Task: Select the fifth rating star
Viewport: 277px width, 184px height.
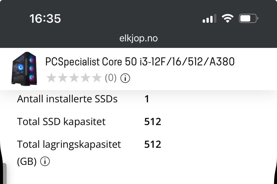Action: 97,78
